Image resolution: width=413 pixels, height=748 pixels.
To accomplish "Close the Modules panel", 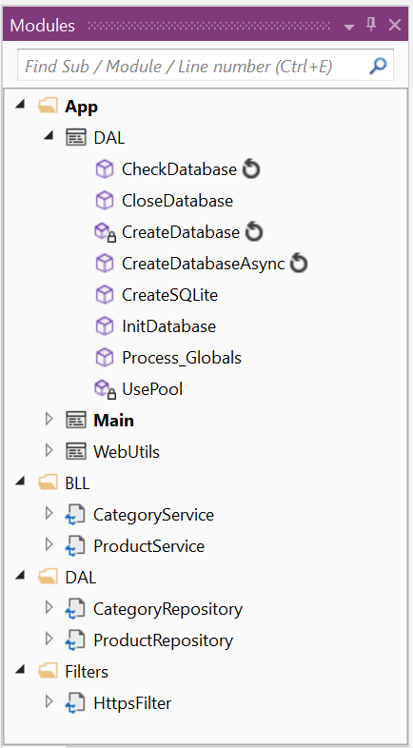I will pyautogui.click(x=395, y=25).
